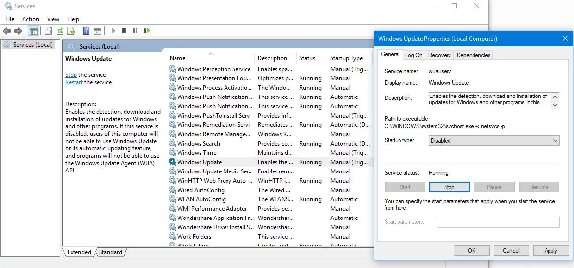
Task: Click the Pause Service toolbar icon
Action: coord(135,31)
